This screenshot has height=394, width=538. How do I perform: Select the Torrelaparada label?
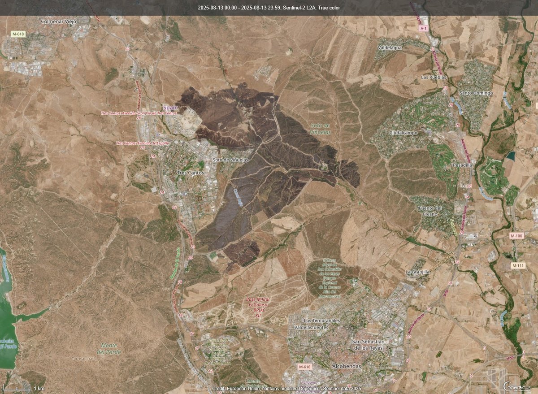[83, 359]
